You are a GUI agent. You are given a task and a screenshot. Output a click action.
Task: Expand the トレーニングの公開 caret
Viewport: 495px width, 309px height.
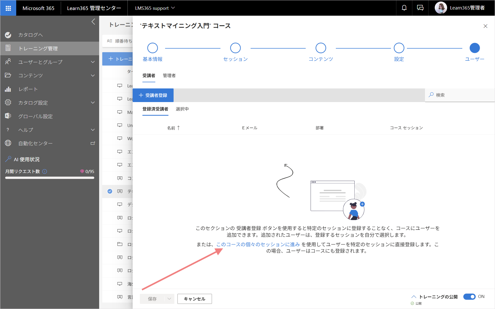coord(414,297)
